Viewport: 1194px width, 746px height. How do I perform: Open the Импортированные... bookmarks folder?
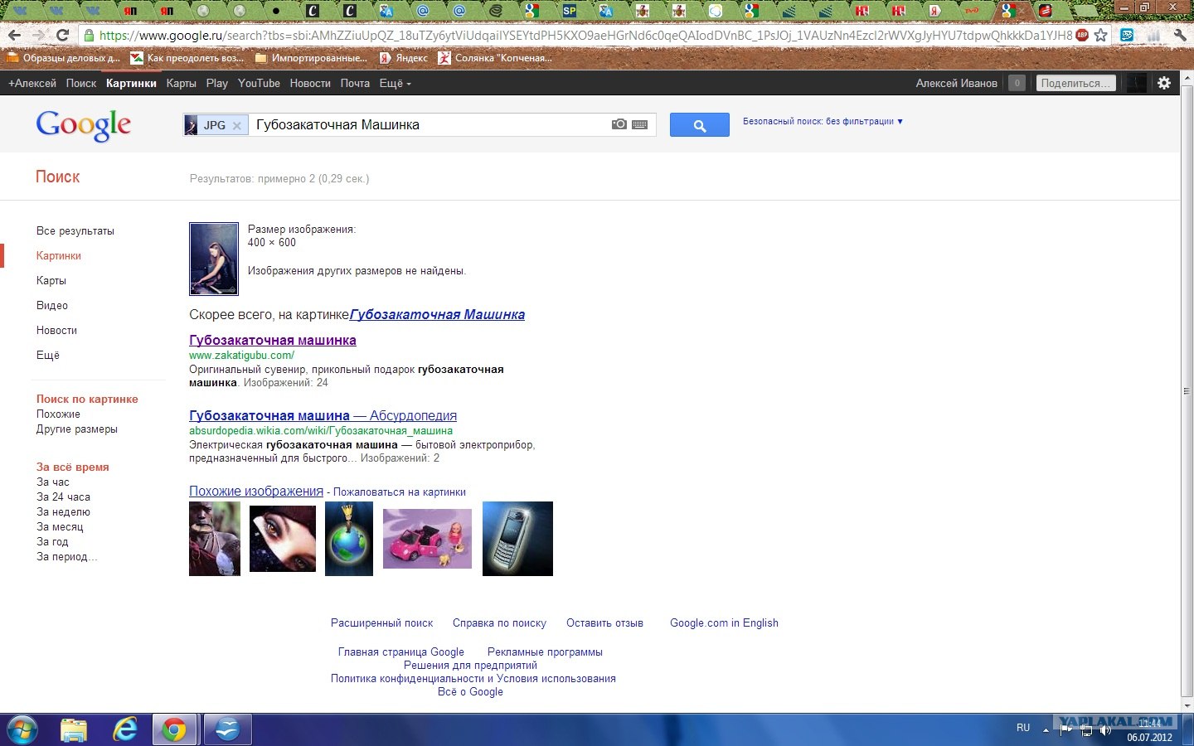click(311, 58)
